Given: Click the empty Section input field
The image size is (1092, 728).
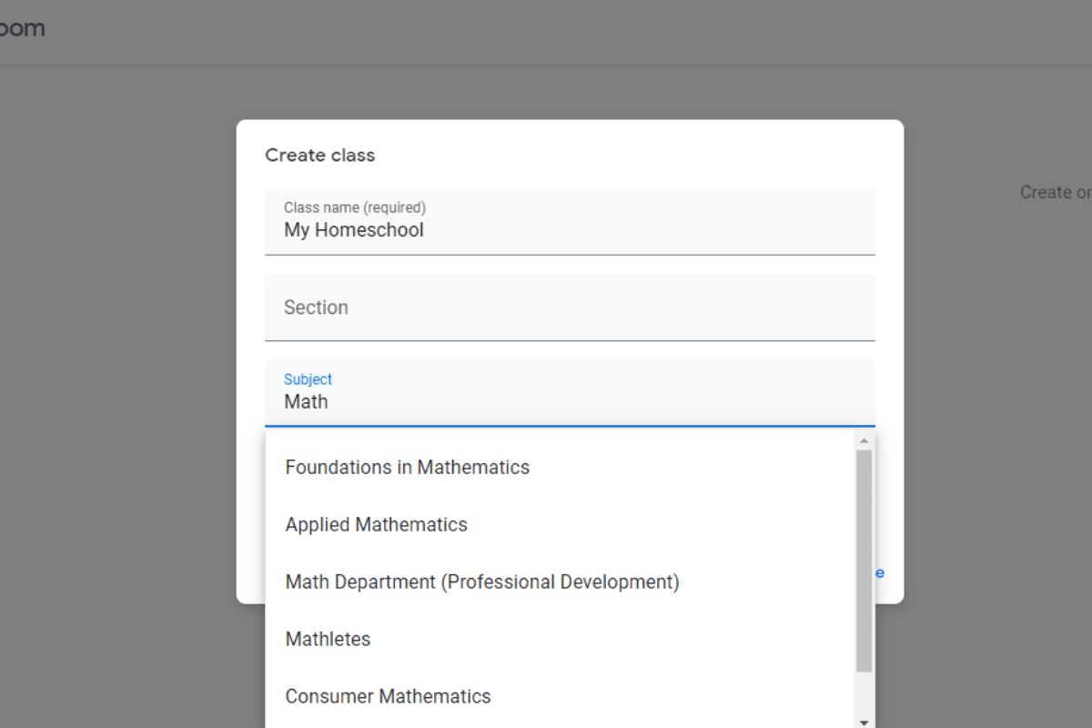Looking at the screenshot, I should (x=570, y=308).
